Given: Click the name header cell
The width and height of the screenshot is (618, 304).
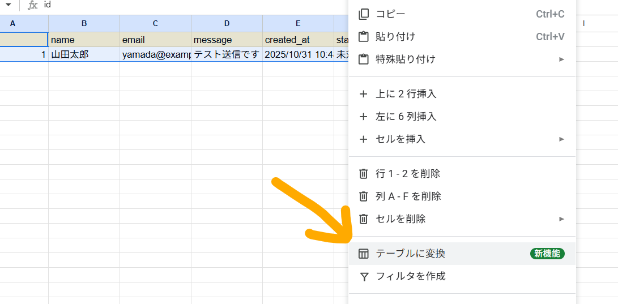Looking at the screenshot, I should click(84, 40).
